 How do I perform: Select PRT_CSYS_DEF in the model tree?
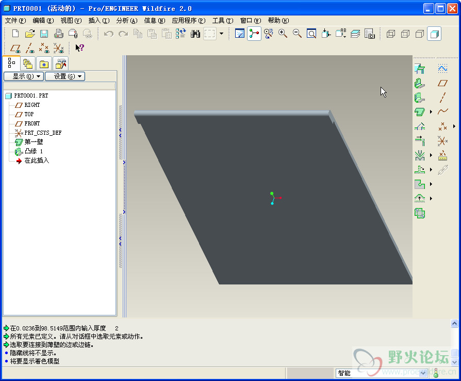(x=43, y=133)
